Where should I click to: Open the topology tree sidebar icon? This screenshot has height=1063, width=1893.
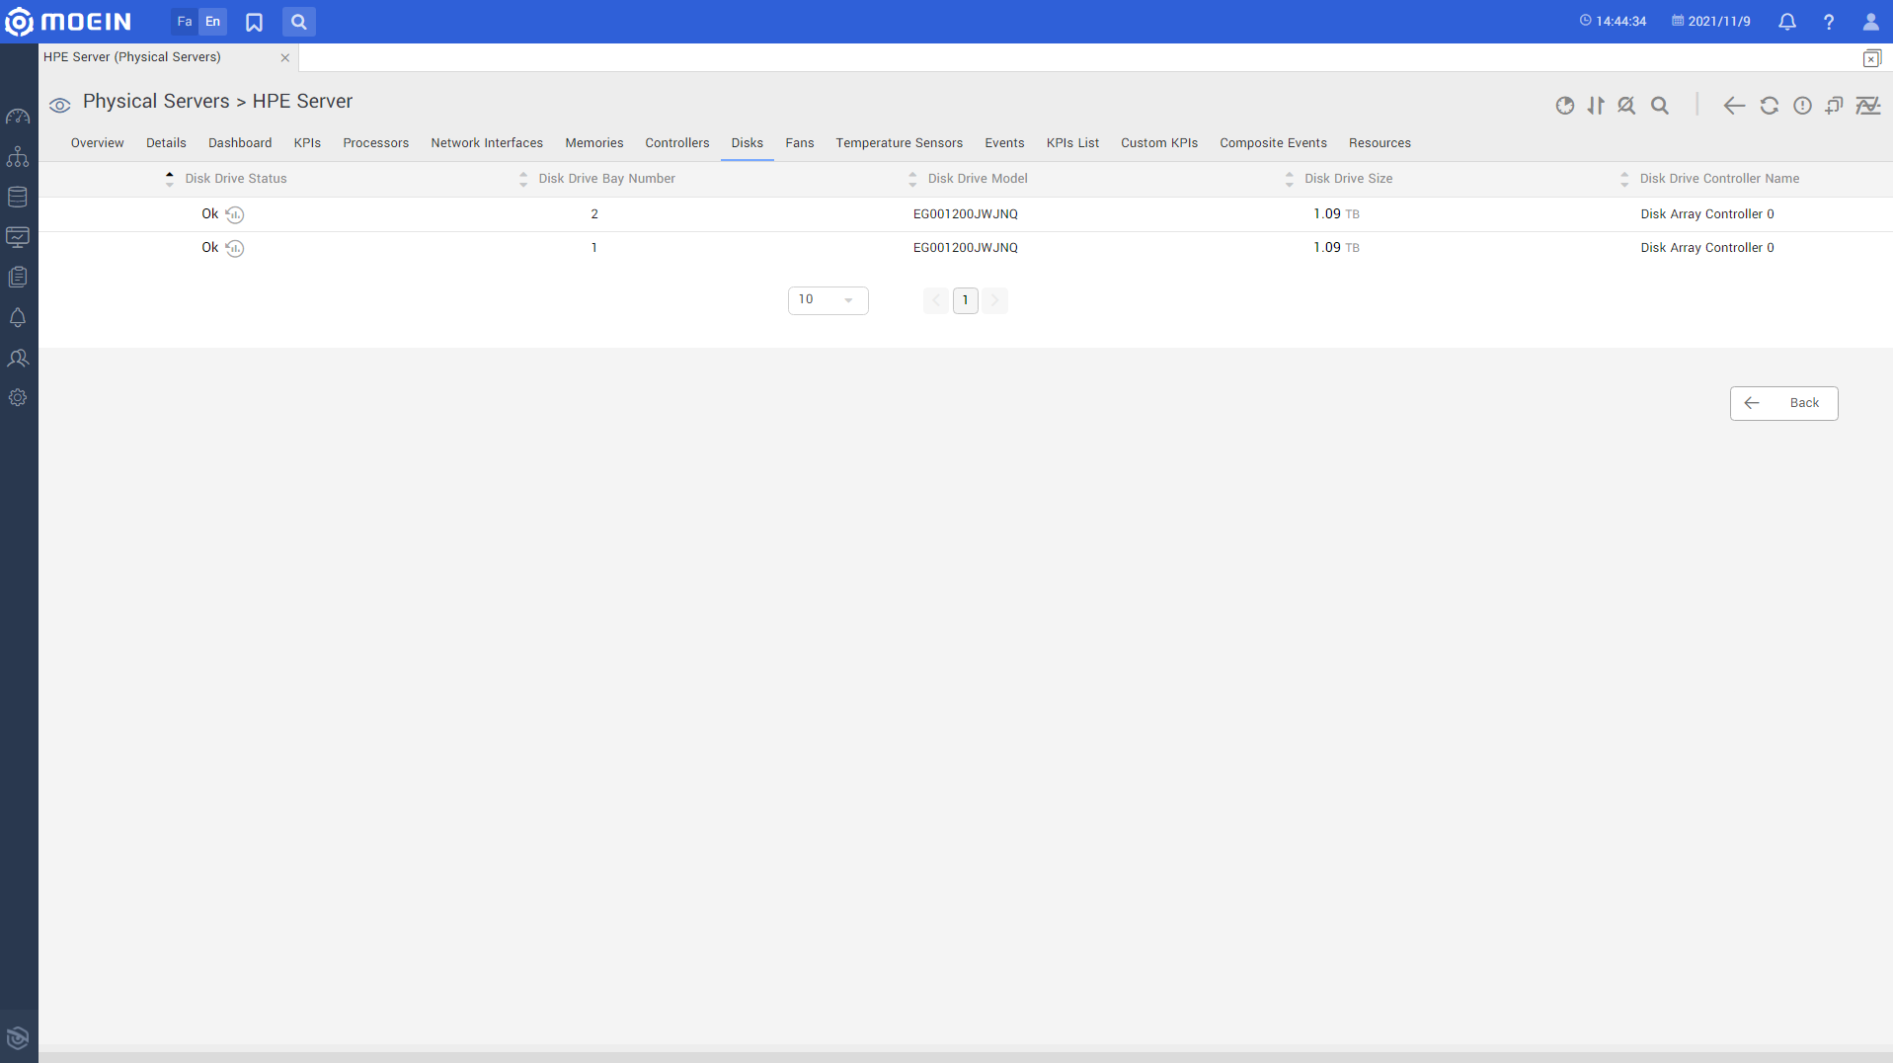18,157
